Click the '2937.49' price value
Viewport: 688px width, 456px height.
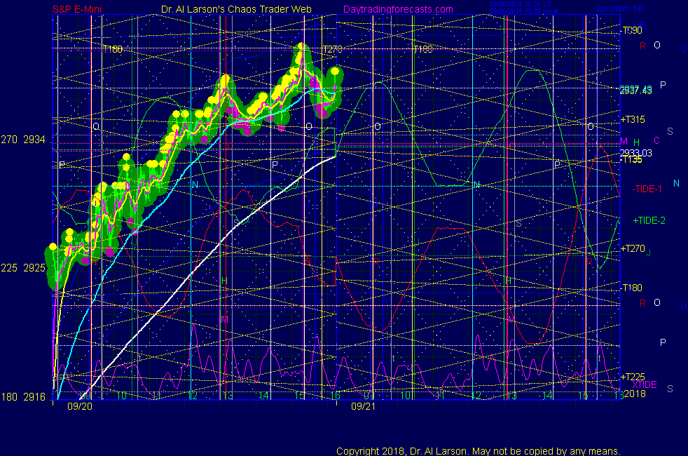point(635,90)
